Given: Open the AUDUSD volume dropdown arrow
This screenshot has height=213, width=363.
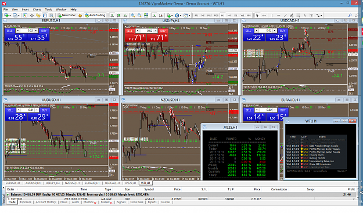Looking at the screenshot, I should [x=19, y=110].
